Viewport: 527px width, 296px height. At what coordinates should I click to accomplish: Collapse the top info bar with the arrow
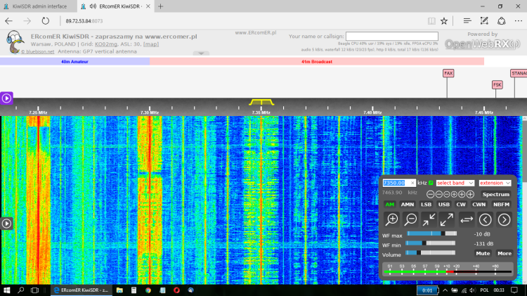tap(202, 53)
